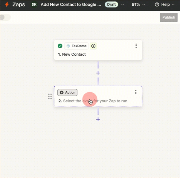Image resolution: width=180 pixels, height=178 pixels.
Task: Click the Zapier lightning bolt logo
Action: [x=7, y=5]
